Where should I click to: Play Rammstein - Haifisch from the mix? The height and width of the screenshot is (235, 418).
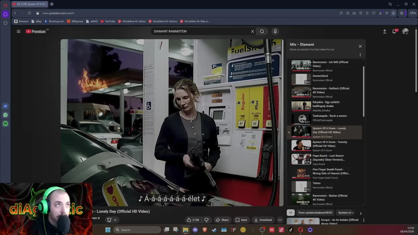325,92
